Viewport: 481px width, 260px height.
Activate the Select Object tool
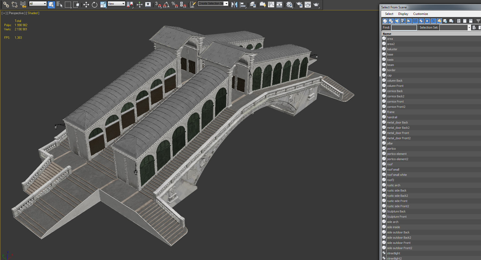click(x=51, y=5)
